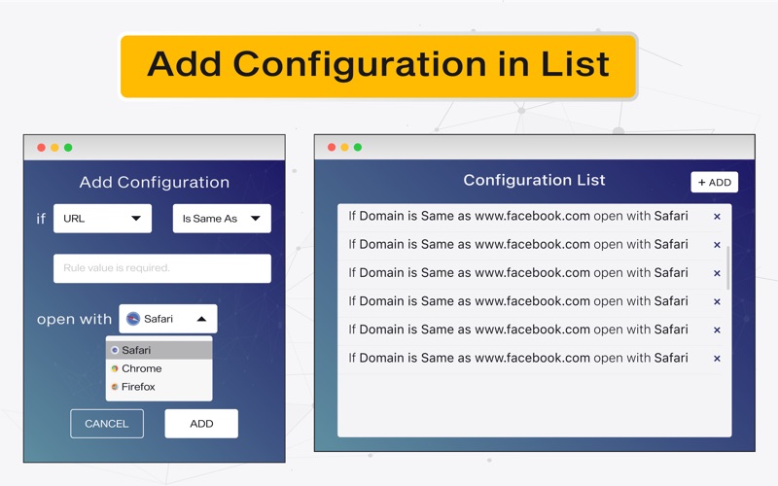Viewport: 778px width, 486px height.
Task: Maximize the Add Configuration window via green button
Action: (x=68, y=148)
